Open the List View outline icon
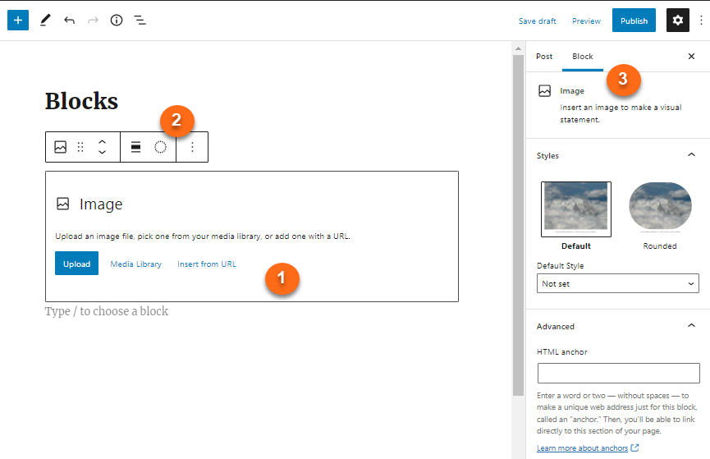Viewport: 710px width, 459px height. pos(140,21)
